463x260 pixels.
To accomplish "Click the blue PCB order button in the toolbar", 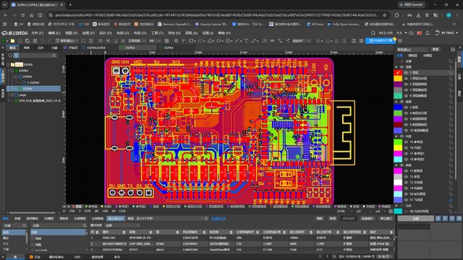I will point(381,40).
